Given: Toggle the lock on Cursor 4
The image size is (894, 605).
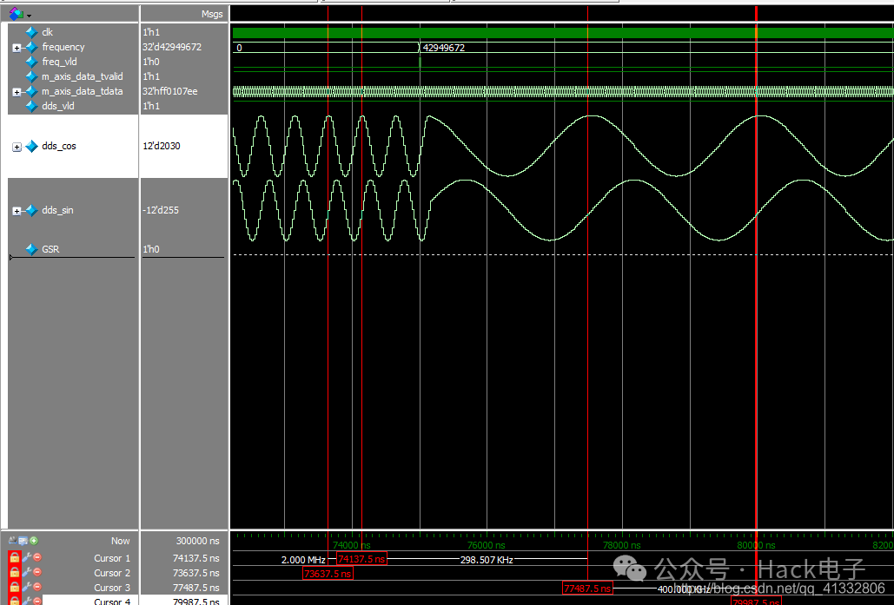Looking at the screenshot, I should [14, 601].
